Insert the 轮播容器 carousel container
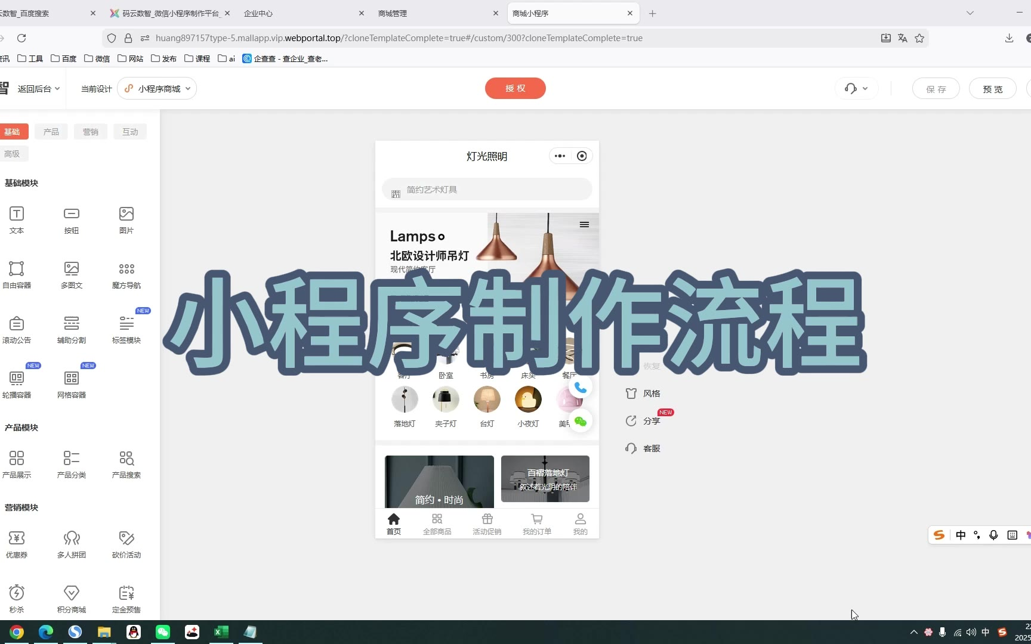 (x=17, y=385)
